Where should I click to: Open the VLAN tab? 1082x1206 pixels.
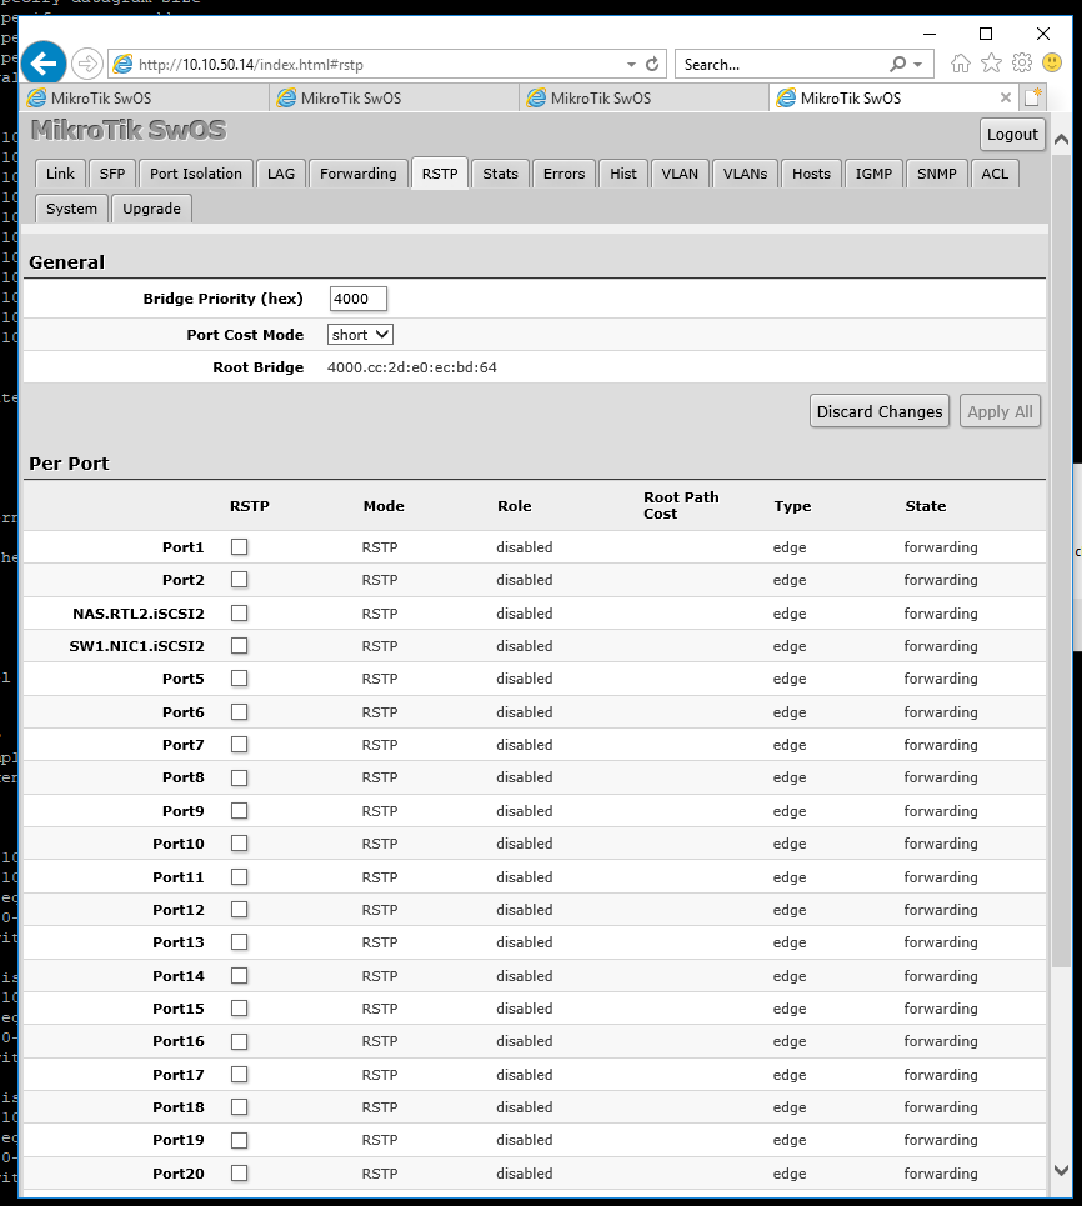(680, 174)
